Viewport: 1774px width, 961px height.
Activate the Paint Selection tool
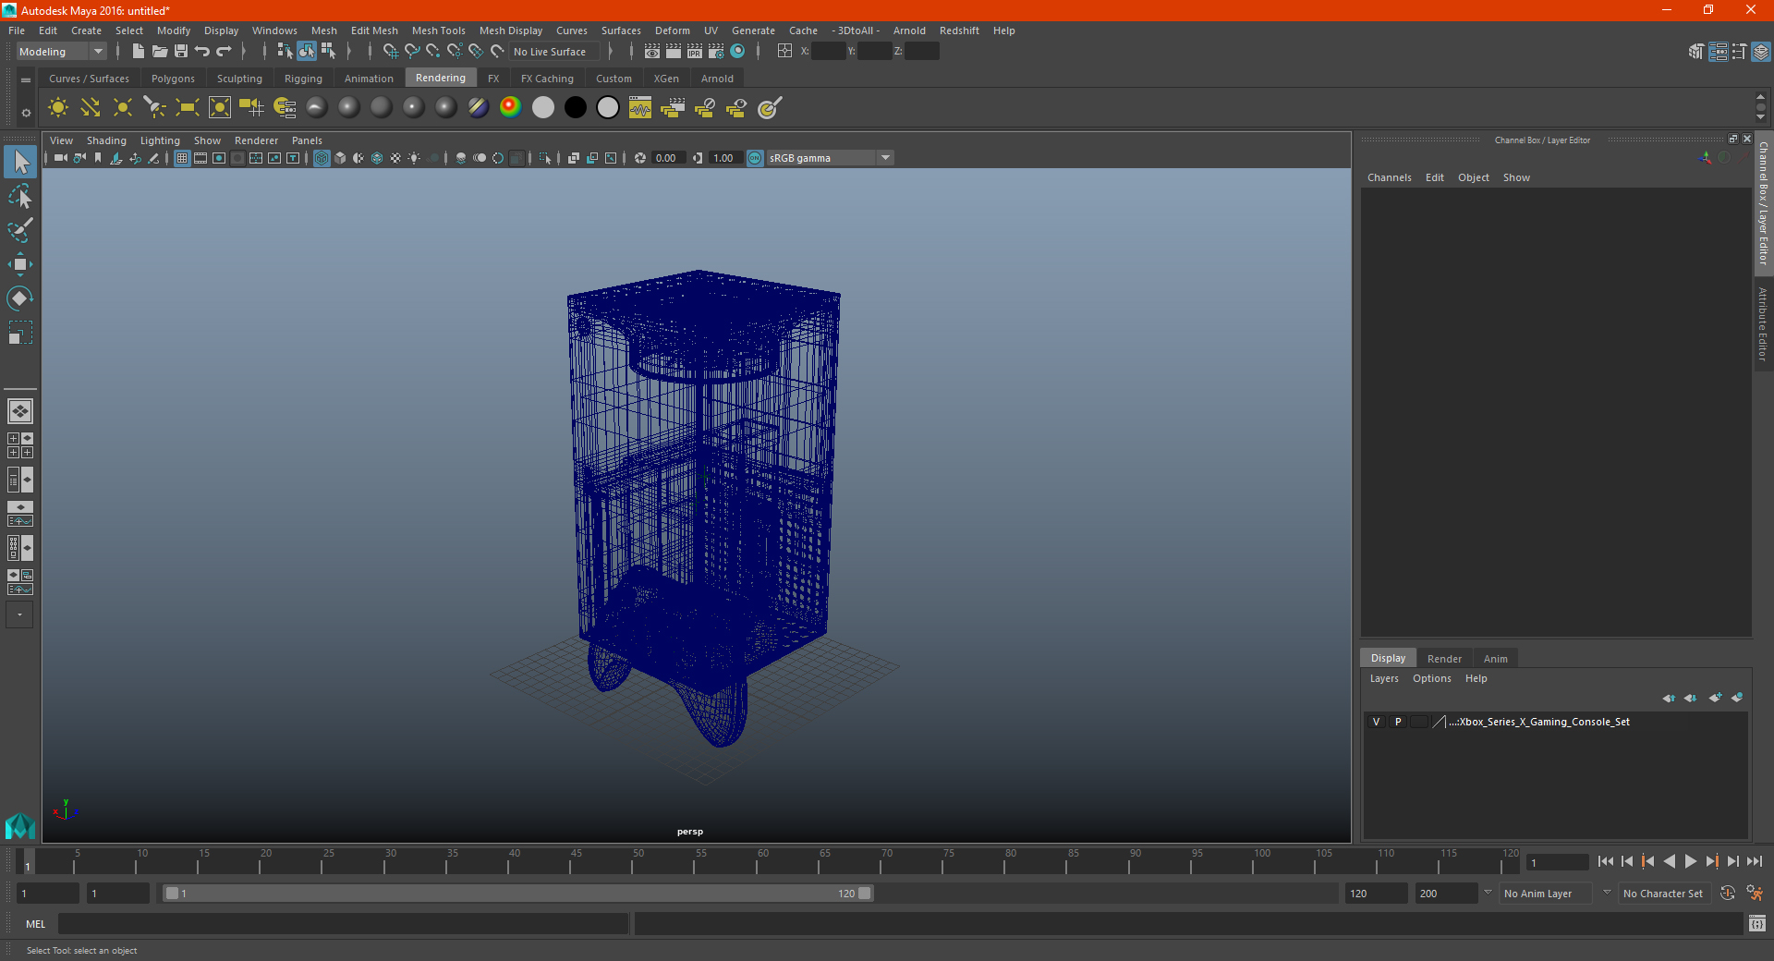pos(19,230)
